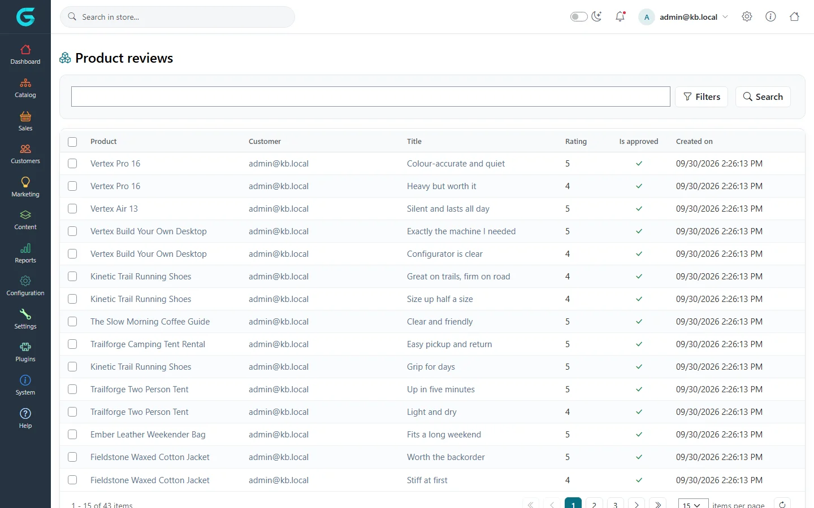Open the Customers sidebar section

click(x=25, y=154)
